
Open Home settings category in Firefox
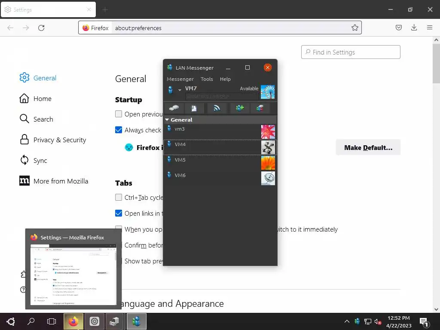click(x=36, y=98)
